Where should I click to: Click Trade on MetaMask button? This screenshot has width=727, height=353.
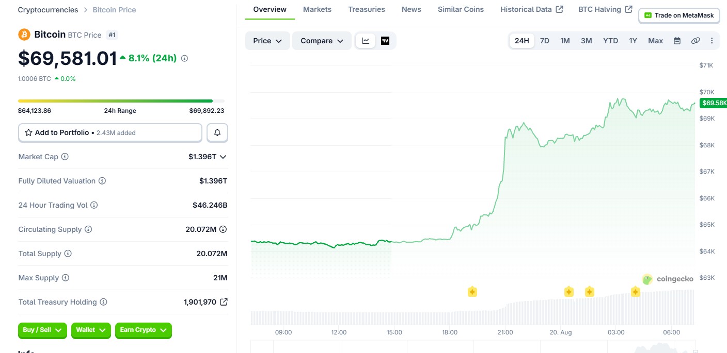coord(679,15)
